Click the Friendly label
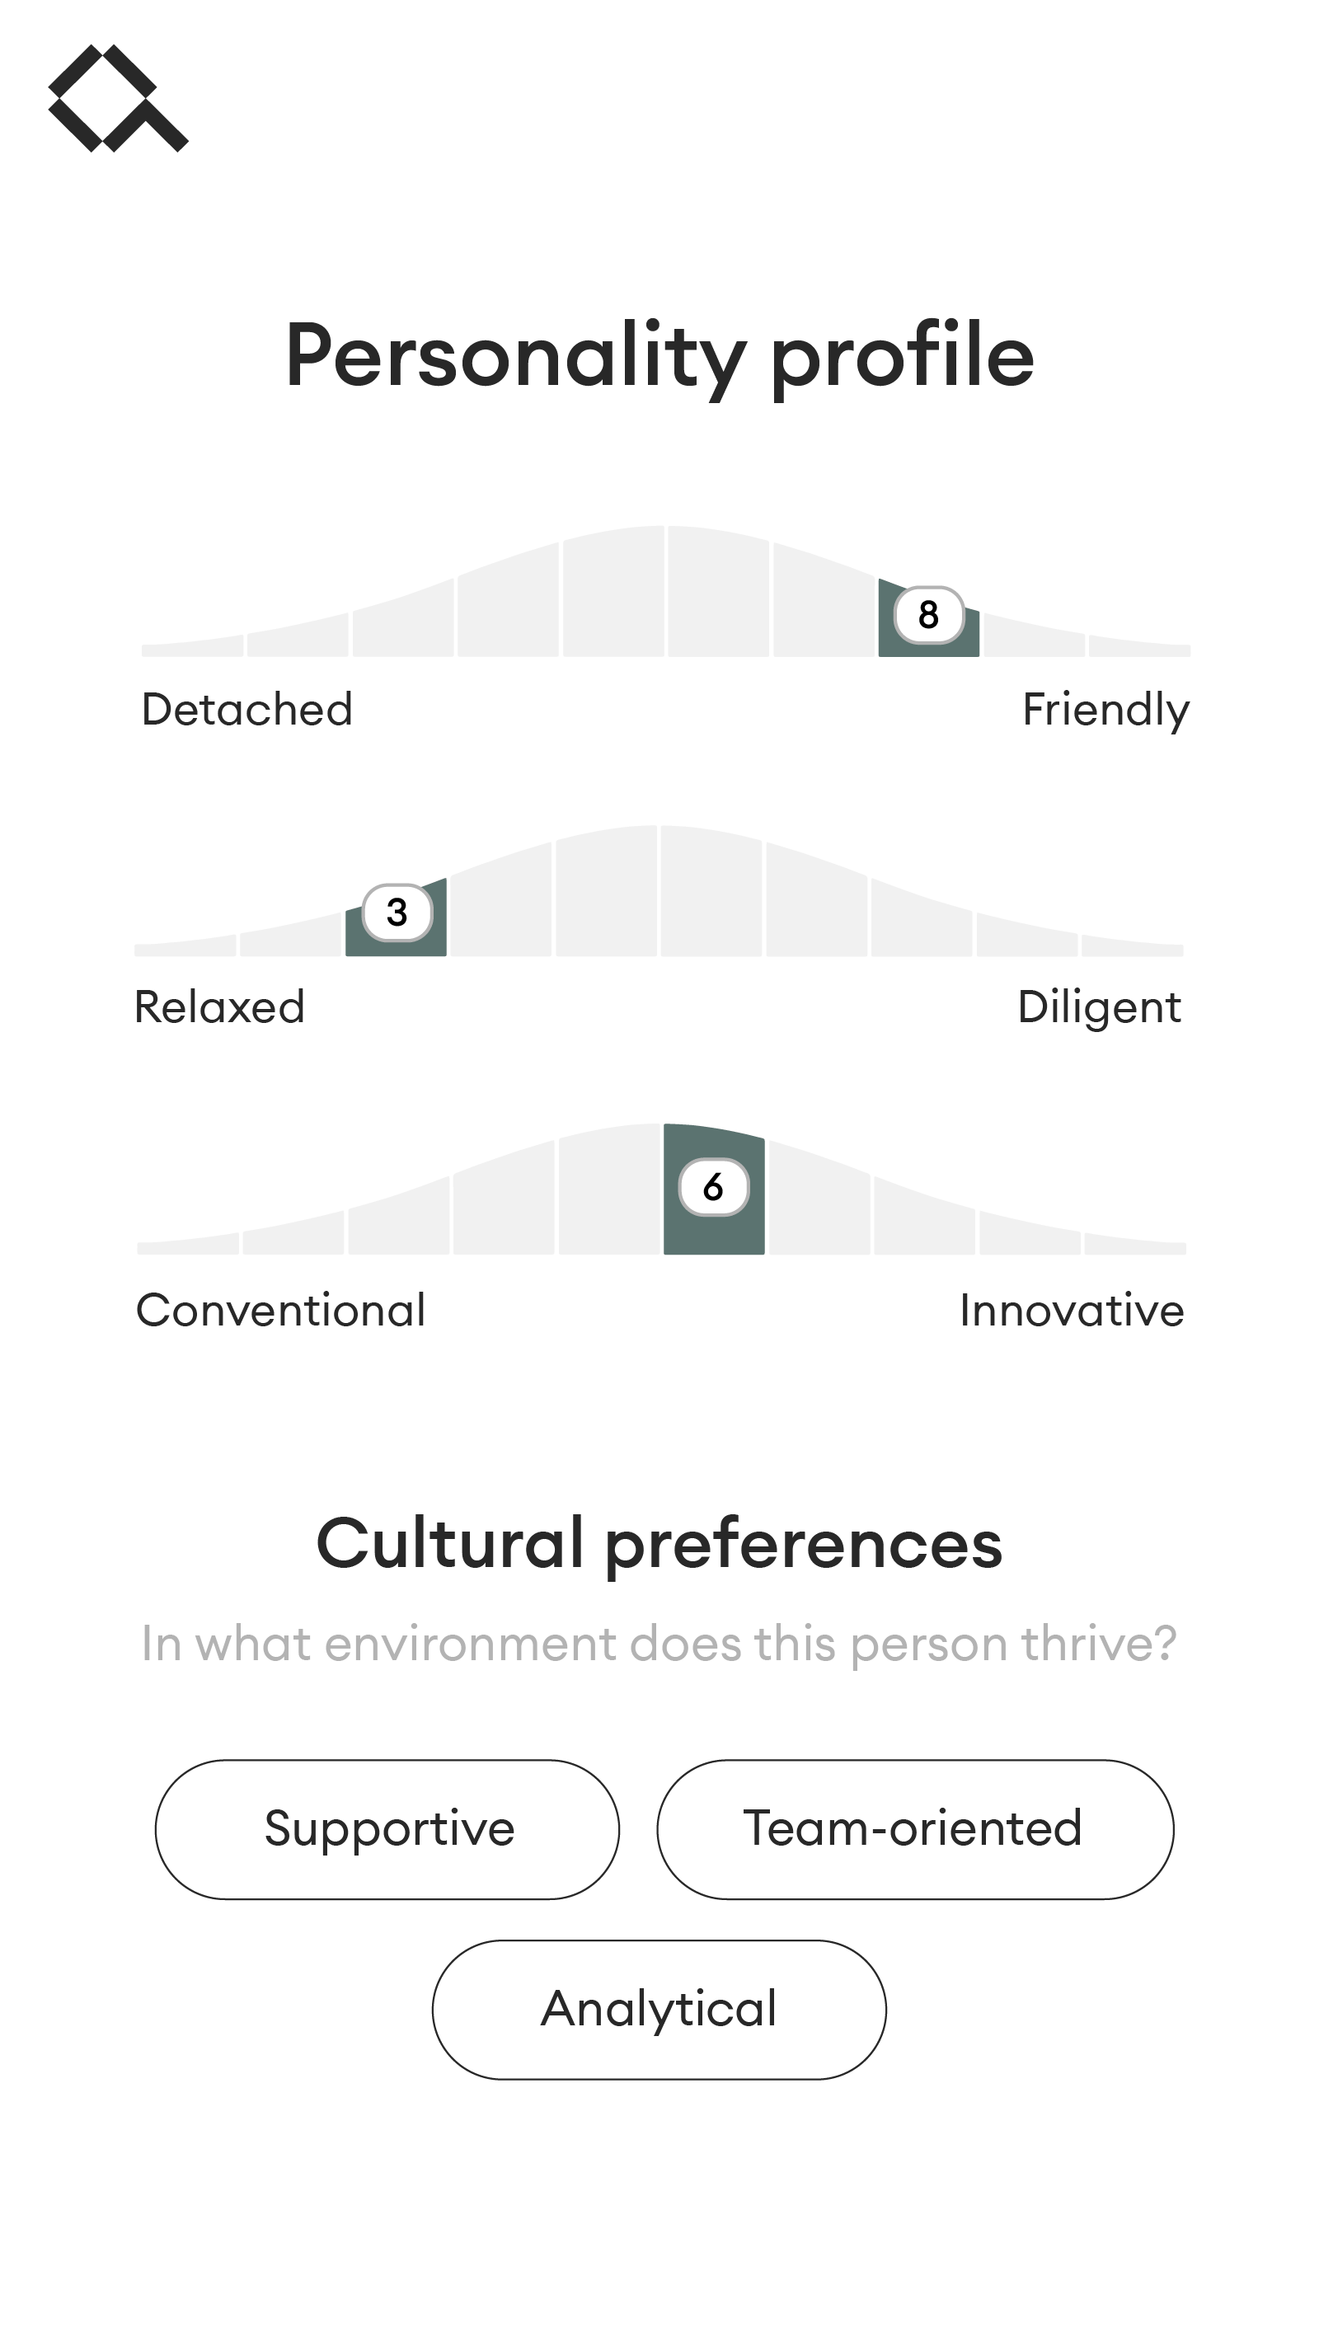This screenshot has height=2346, width=1319. (x=1105, y=710)
